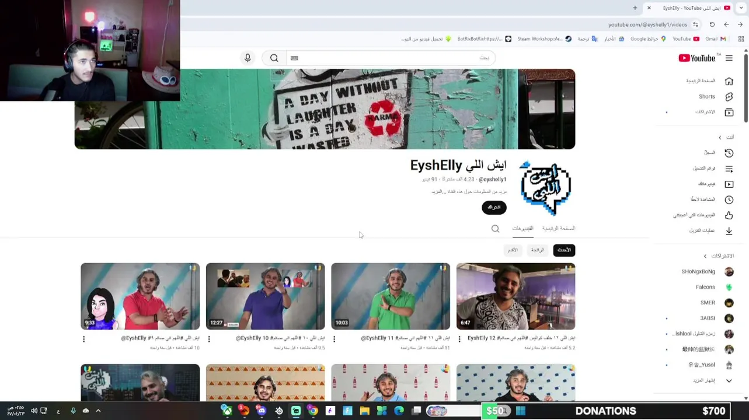Image resolution: width=749 pixels, height=420 pixels.
Task: Click the YouTube logo
Action: [x=697, y=58]
